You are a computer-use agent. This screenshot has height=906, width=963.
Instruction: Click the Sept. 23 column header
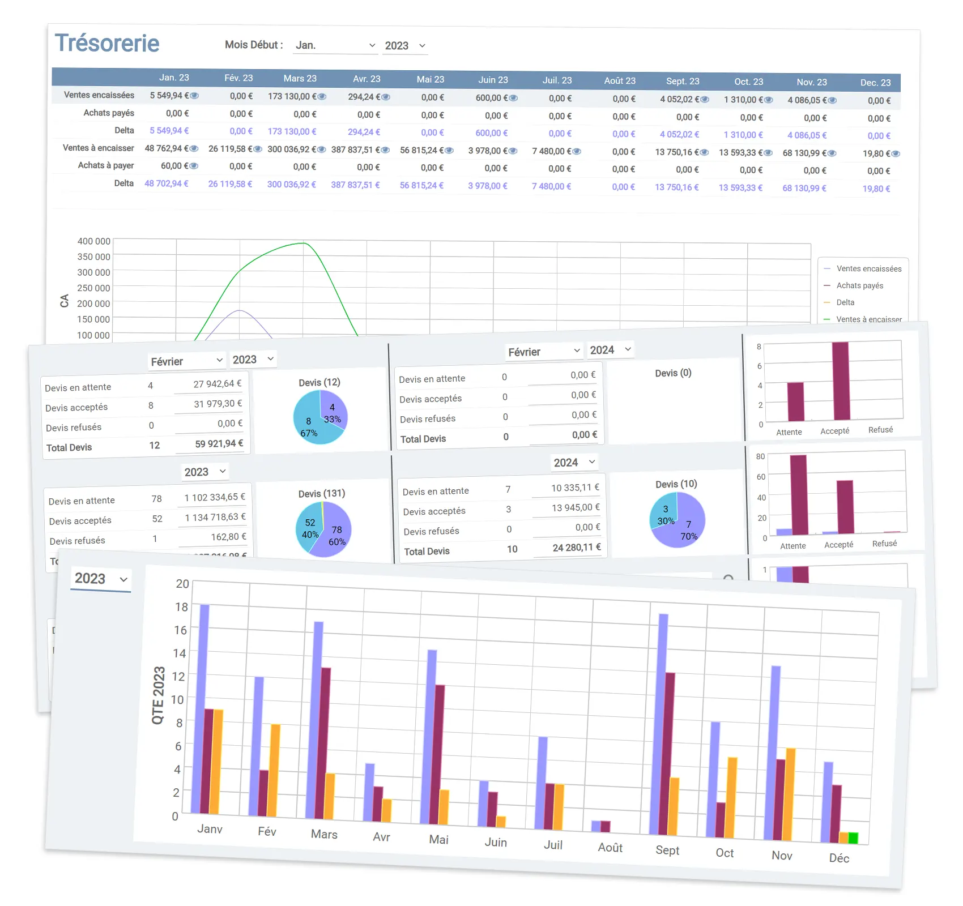click(x=682, y=81)
